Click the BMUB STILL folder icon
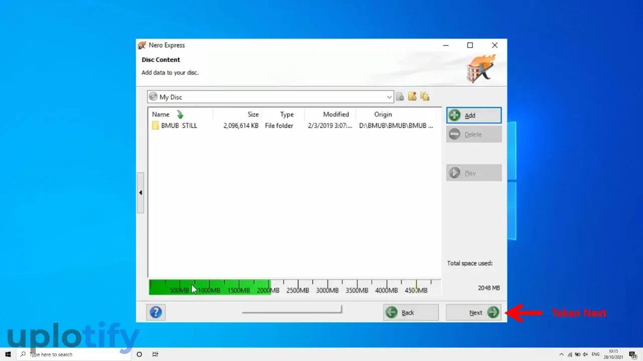 [156, 126]
